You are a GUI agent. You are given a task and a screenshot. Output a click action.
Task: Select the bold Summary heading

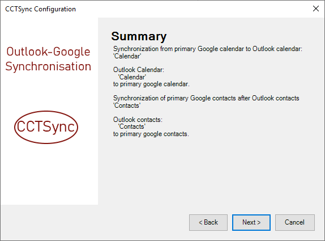pyautogui.click(x=139, y=36)
